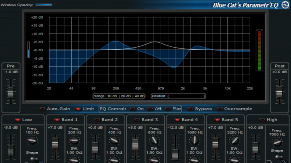Viewport: 291px width, 163px height.
Task: Click the Band 5 bandwidth knob
Action: (x=235, y=160)
